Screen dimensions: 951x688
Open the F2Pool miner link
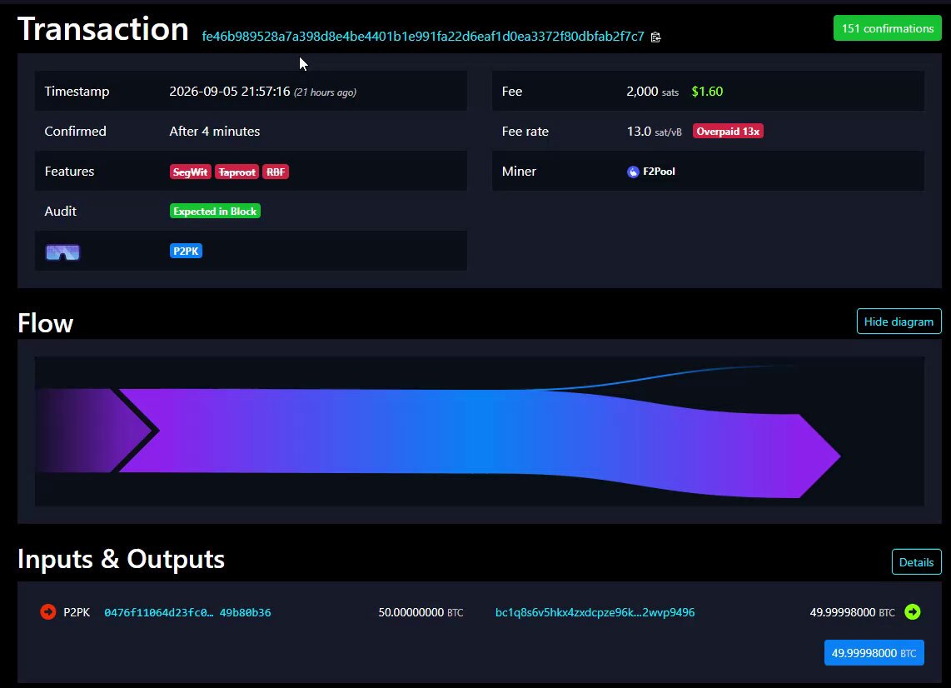tap(659, 172)
